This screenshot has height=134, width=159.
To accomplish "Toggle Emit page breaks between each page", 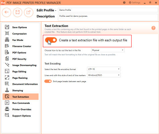I will coord(48,81).
